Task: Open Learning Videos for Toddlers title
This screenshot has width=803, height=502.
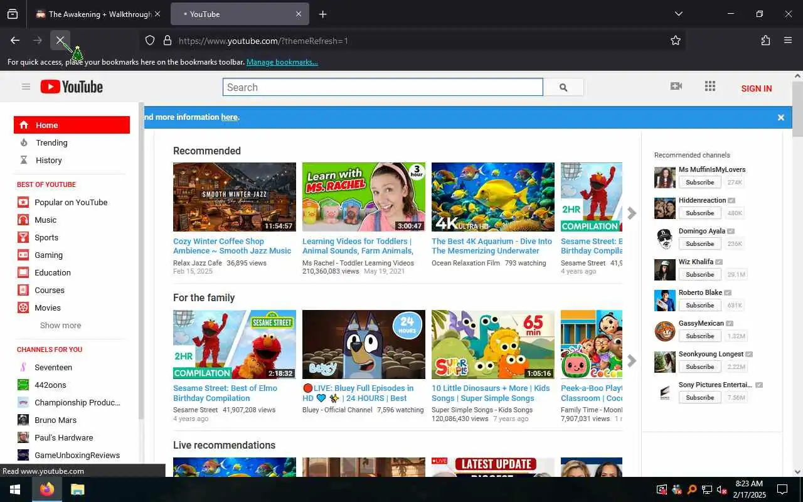Action: [358, 246]
